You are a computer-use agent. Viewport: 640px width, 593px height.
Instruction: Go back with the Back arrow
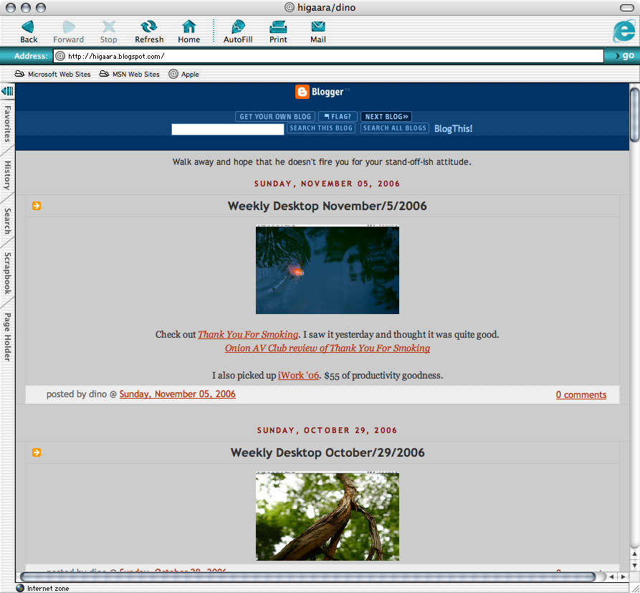[29, 32]
